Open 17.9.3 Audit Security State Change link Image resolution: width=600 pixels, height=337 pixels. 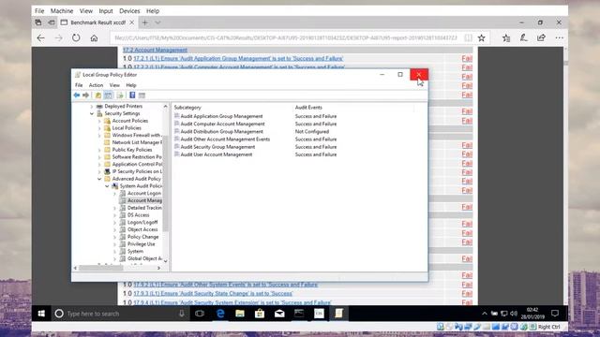pos(213,293)
